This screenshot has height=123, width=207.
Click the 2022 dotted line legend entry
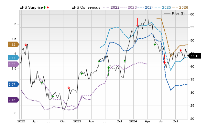111,7
